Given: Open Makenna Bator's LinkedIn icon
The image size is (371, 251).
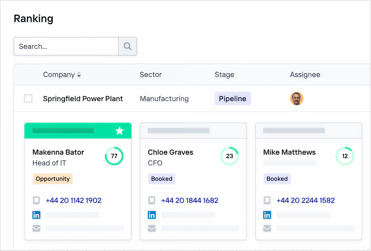Looking at the screenshot, I should [x=36, y=215].
